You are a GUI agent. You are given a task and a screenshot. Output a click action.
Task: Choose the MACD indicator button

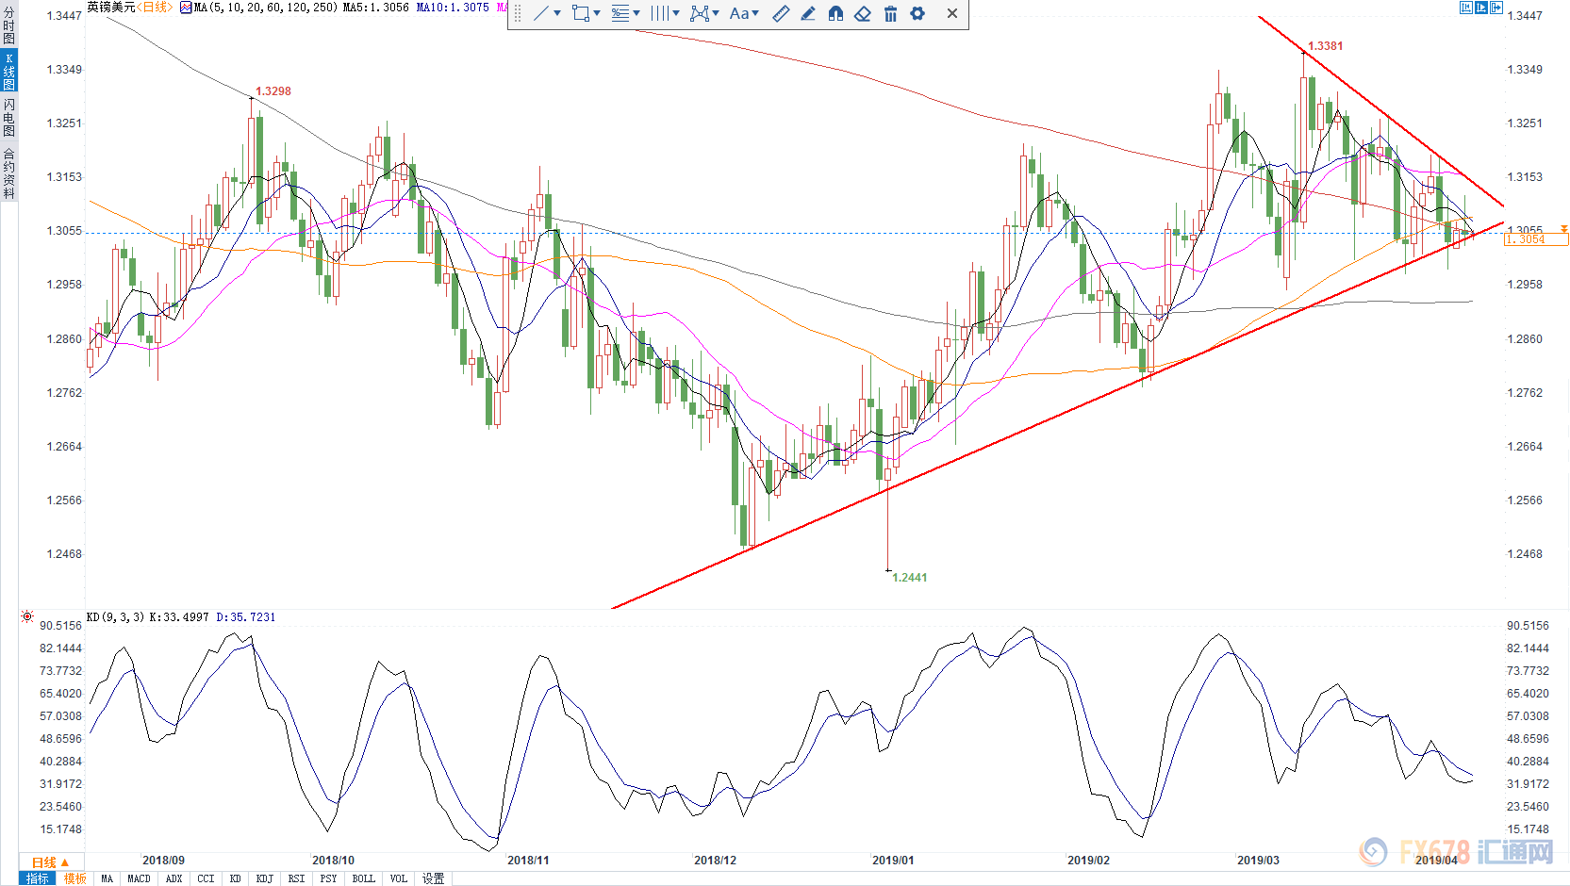pyautogui.click(x=139, y=878)
